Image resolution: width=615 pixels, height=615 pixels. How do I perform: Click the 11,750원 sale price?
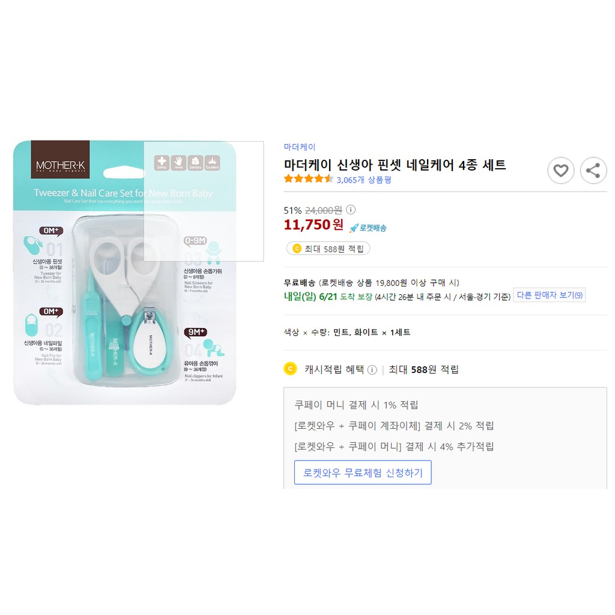pyautogui.click(x=314, y=225)
